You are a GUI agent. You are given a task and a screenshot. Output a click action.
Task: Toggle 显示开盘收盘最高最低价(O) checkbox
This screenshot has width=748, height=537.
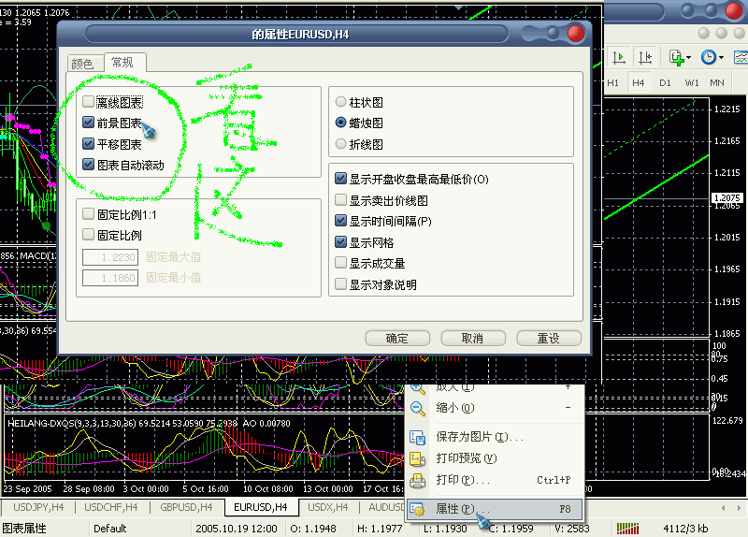pos(340,179)
